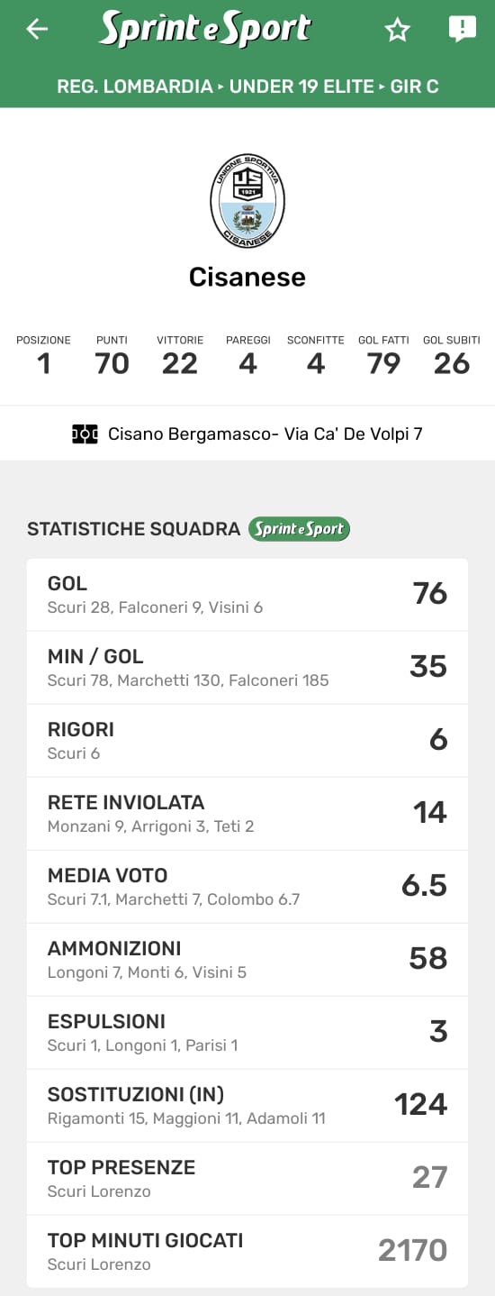Tap the football pitch icon
495x1296 pixels.
(85, 434)
